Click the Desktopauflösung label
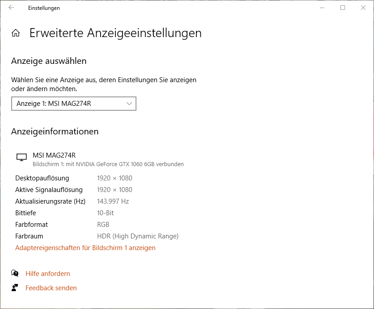 tap(42, 178)
